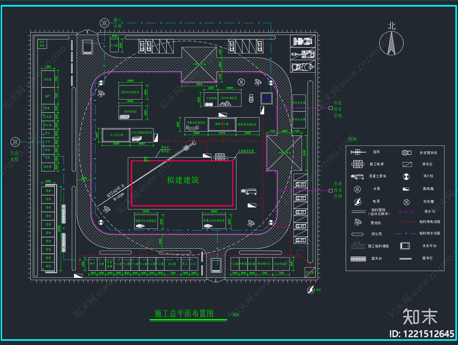Click the lightning power source legend icon

coord(358,202)
